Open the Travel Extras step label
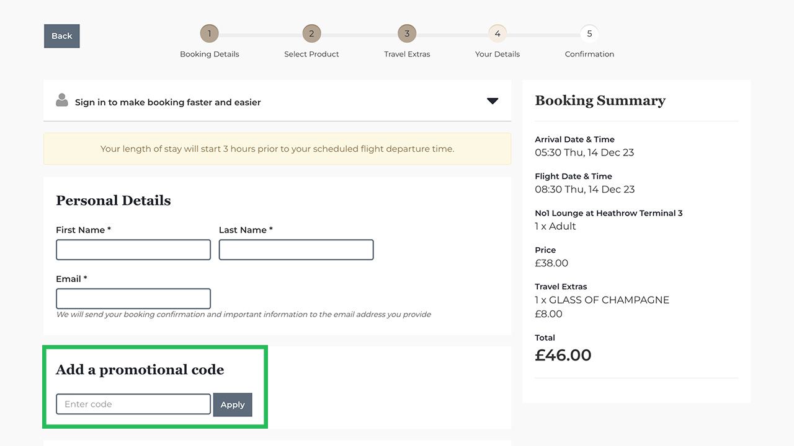This screenshot has height=446, width=794. click(407, 54)
